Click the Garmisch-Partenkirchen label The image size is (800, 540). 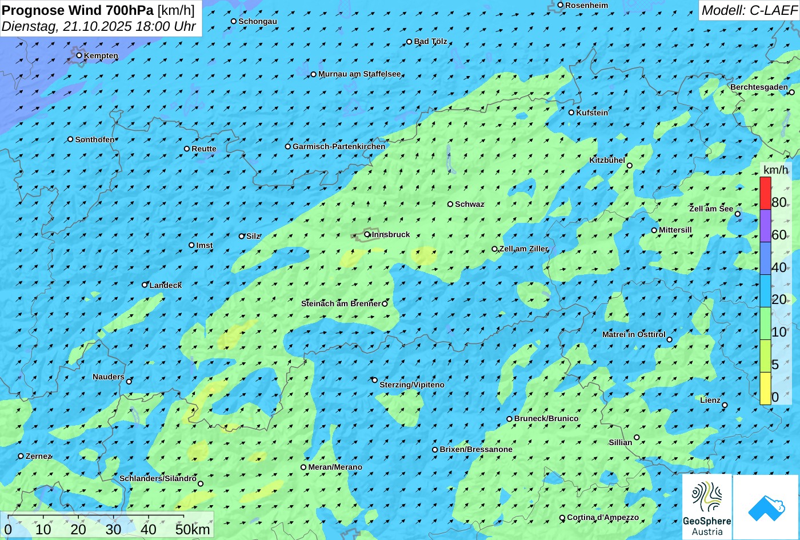(x=339, y=146)
